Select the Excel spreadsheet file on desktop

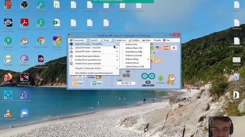(57, 24)
